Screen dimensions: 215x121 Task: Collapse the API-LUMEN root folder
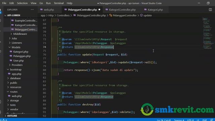[x=14, y=15]
